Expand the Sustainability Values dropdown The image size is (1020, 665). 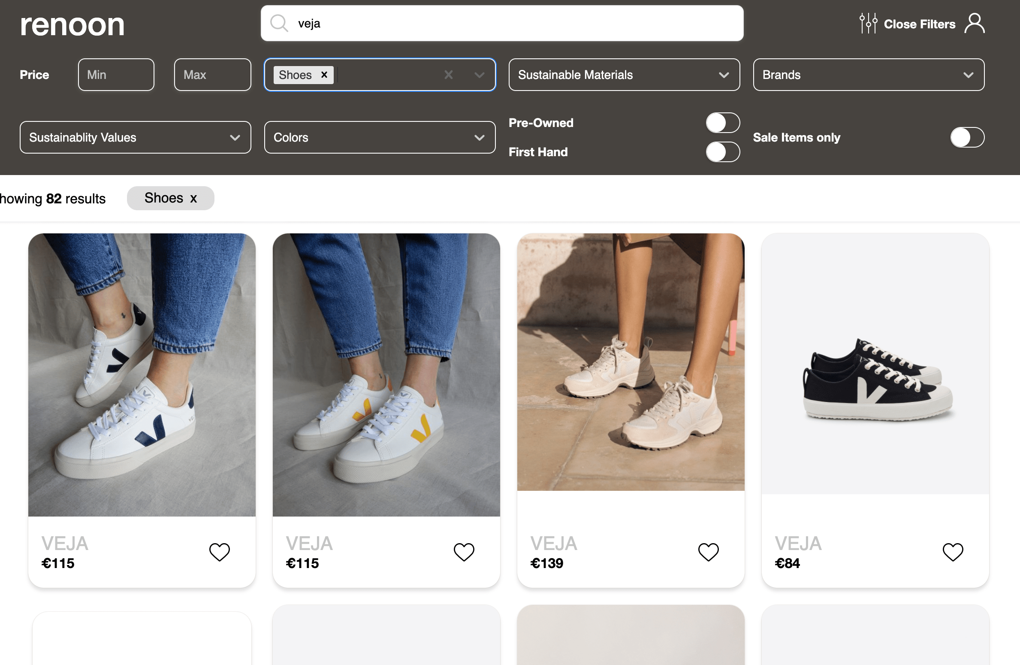pos(135,137)
